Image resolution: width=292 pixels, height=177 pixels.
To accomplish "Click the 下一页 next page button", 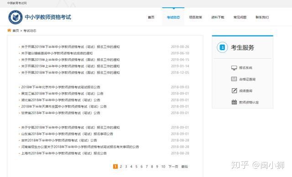I will click(x=173, y=167).
